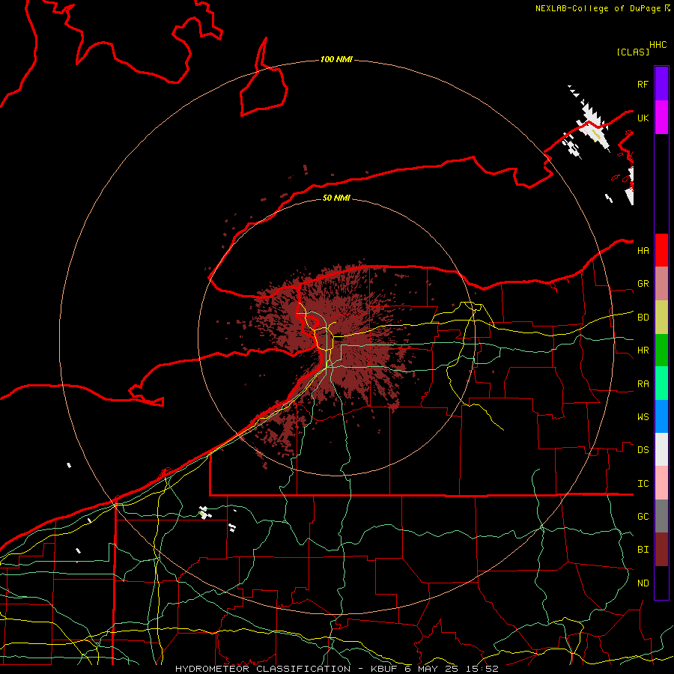Screen dimensions: 674x674
Task: Click the ND legend label
Action: point(643,583)
